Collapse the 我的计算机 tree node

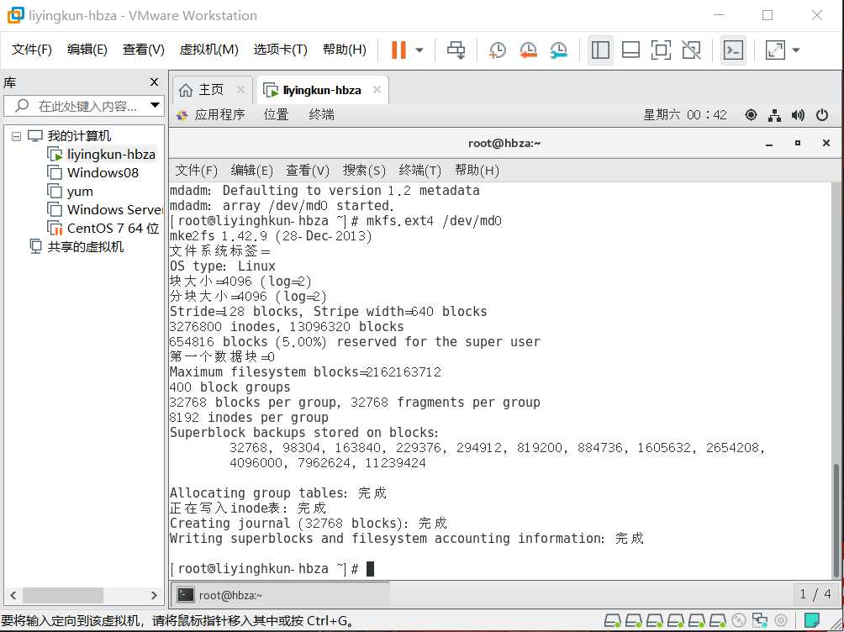[16, 136]
